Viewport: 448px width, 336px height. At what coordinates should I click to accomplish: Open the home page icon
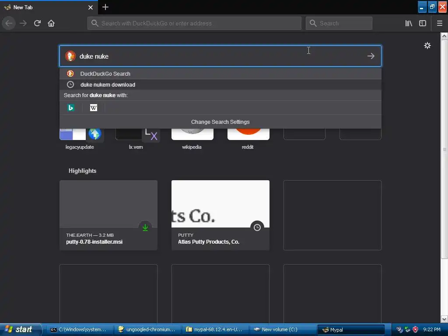pyautogui.click(x=51, y=23)
